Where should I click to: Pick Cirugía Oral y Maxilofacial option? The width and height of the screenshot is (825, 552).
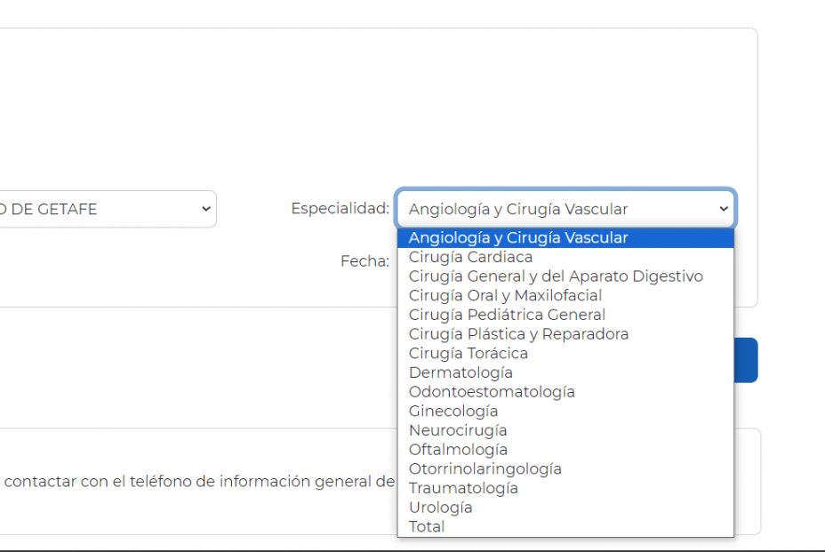505,296
